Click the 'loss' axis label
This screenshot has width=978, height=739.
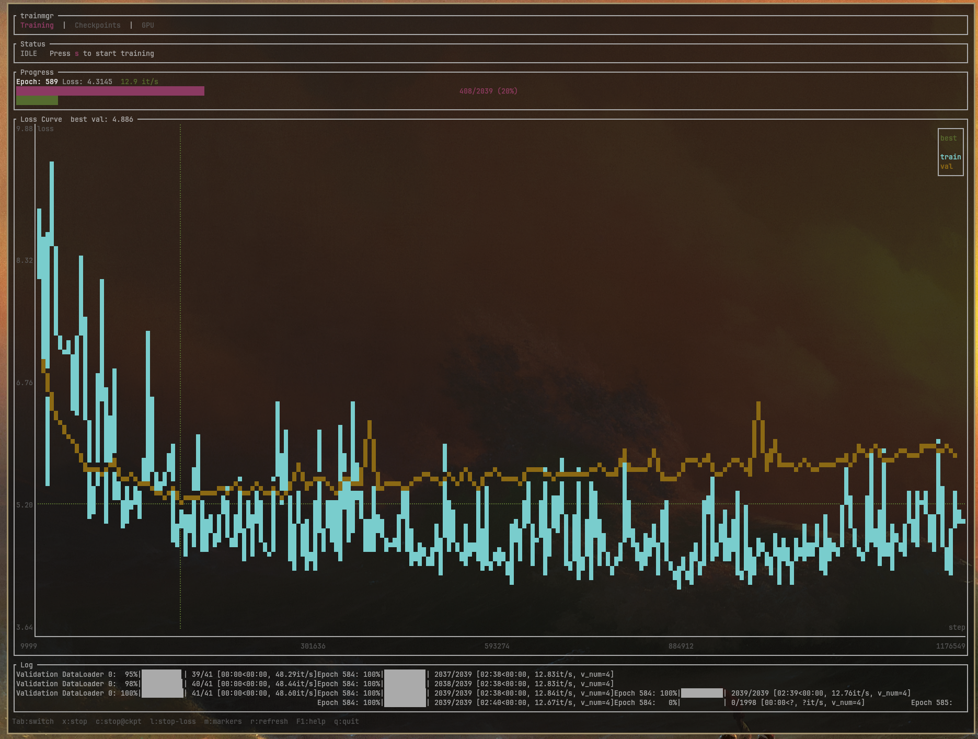tap(45, 129)
